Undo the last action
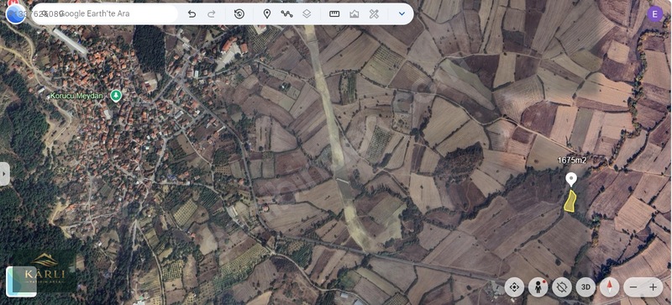Screen dimensions: 672x305 pos(192,13)
